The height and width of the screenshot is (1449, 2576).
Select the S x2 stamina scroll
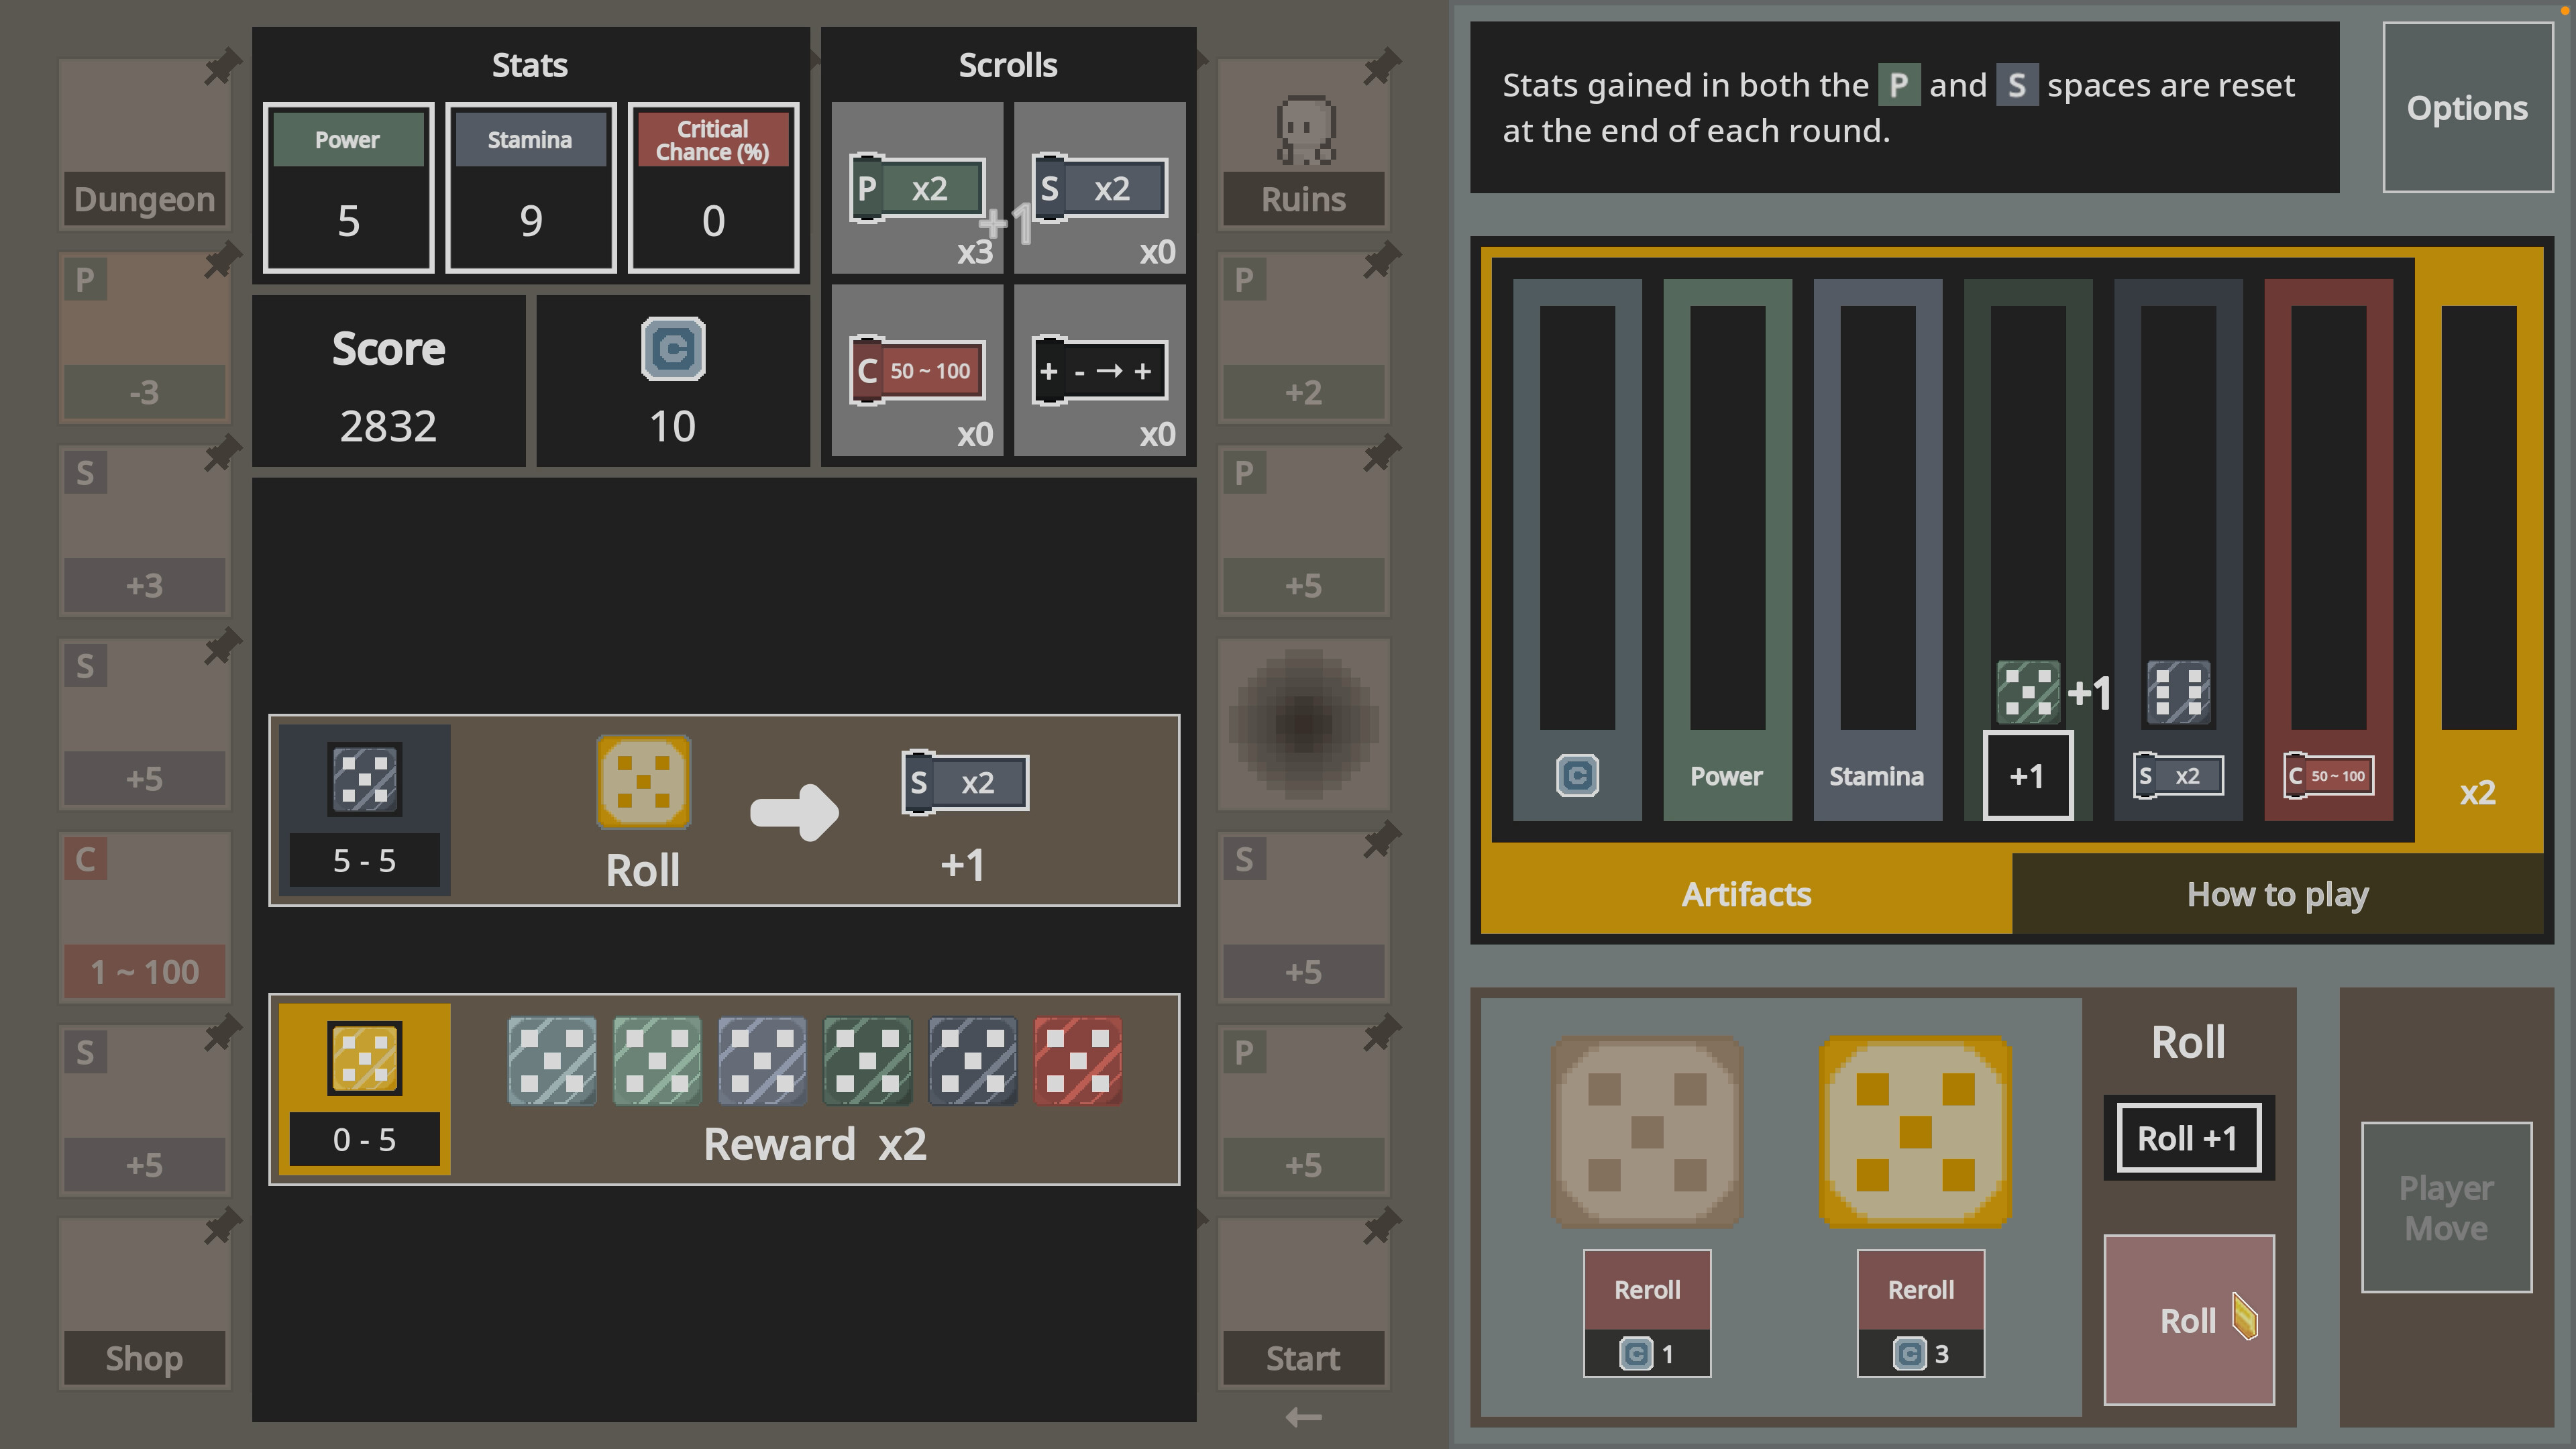pyautogui.click(x=1100, y=188)
